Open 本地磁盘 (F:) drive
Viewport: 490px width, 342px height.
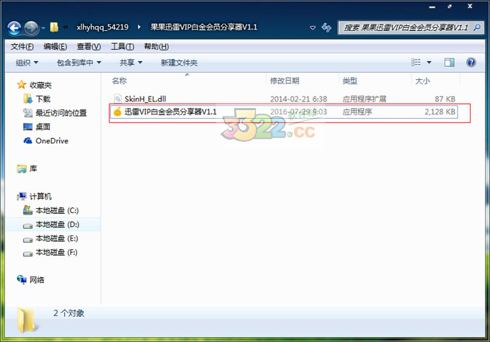(x=56, y=253)
